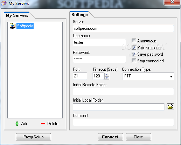The width and height of the screenshot is (181, 145).
Task: Click the Softpedia server icon in list
Action: point(13,26)
